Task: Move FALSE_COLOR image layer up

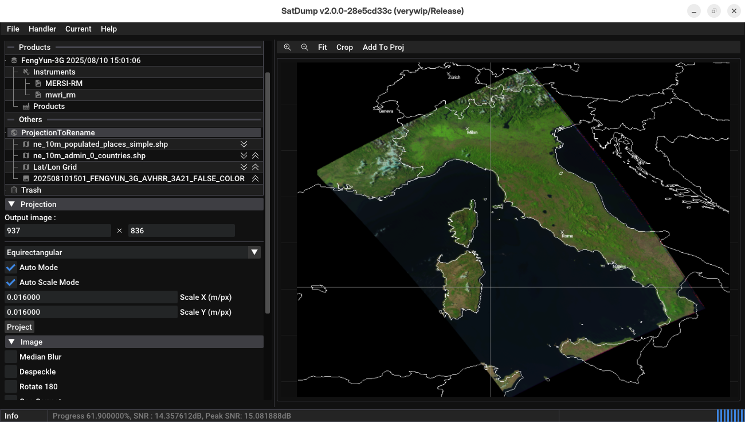Action: click(x=256, y=178)
